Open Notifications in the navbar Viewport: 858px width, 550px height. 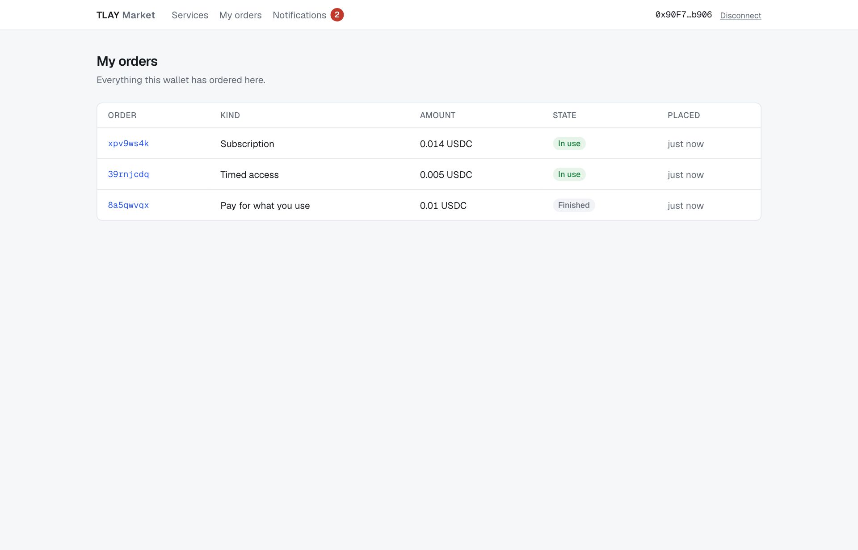(299, 15)
